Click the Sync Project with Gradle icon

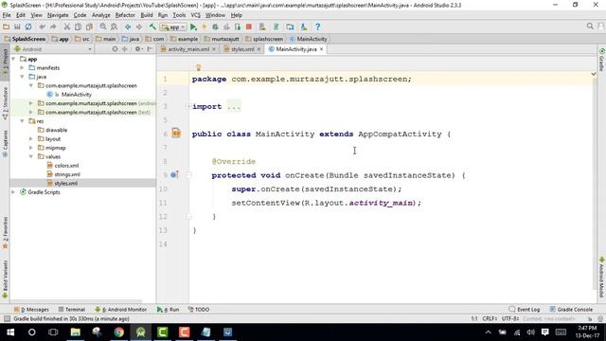coord(276,27)
